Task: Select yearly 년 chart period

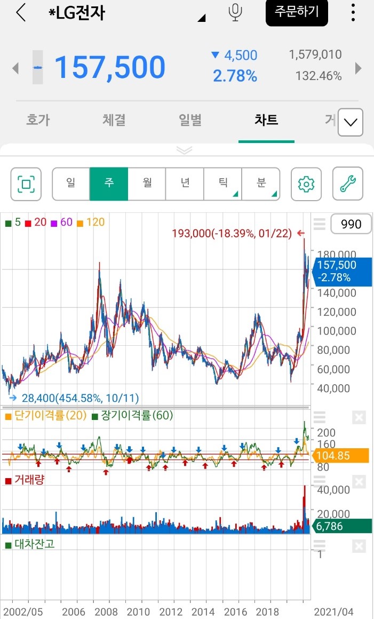Action: [185, 184]
